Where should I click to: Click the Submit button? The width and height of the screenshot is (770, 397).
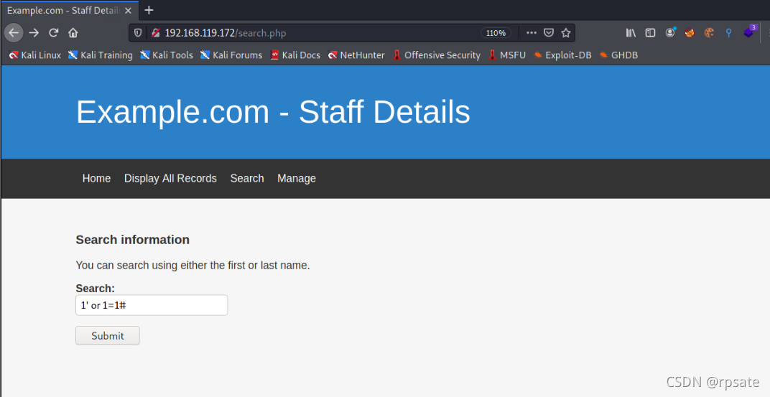(x=108, y=336)
